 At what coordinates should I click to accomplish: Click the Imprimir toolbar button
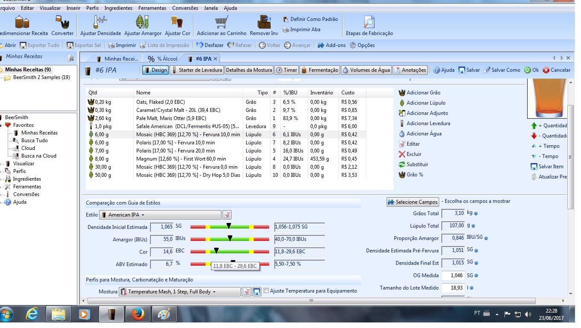122,45
